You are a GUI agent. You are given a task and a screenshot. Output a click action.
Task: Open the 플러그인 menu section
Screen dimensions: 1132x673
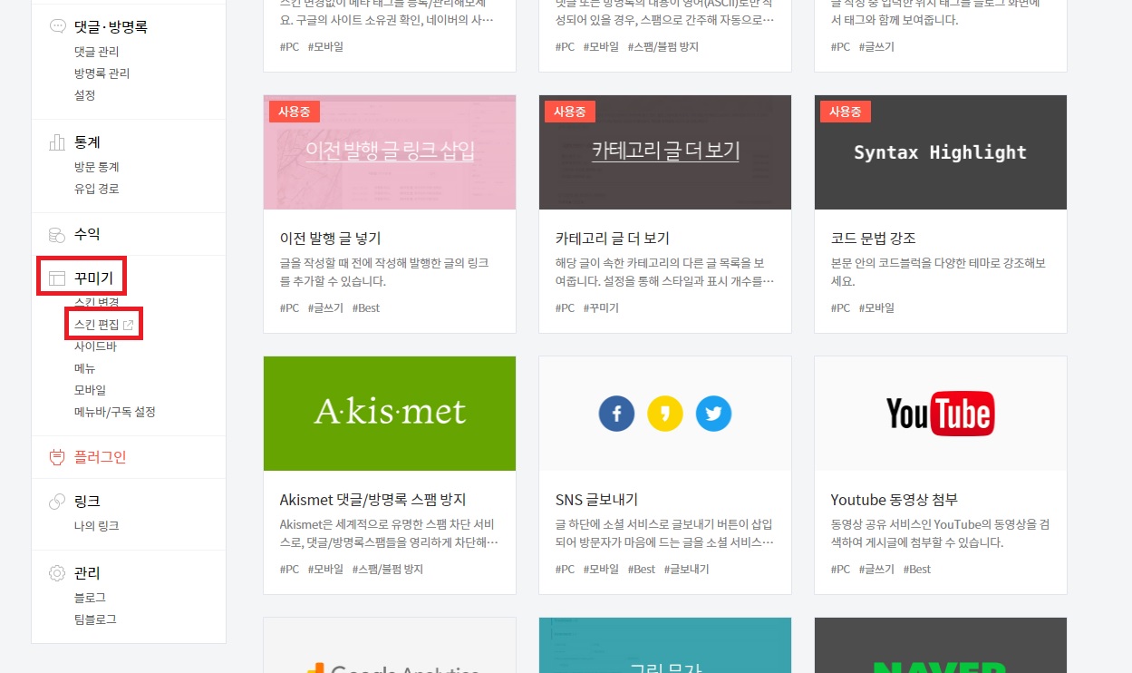click(100, 457)
